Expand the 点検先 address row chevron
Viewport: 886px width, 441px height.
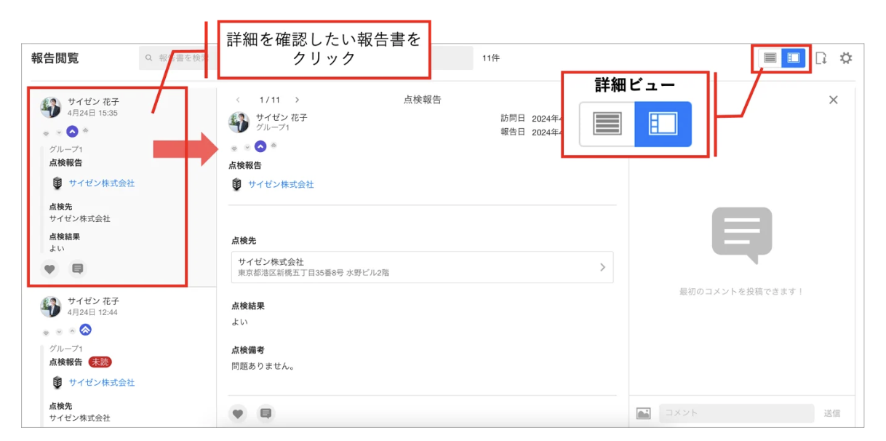[602, 267]
